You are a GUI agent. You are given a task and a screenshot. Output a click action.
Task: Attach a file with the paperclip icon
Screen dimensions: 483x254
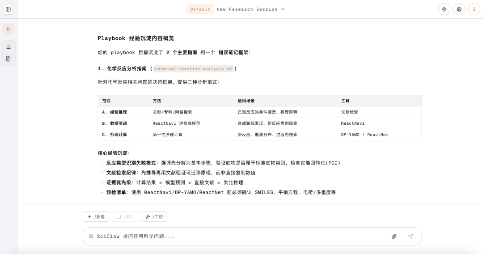[x=394, y=236]
